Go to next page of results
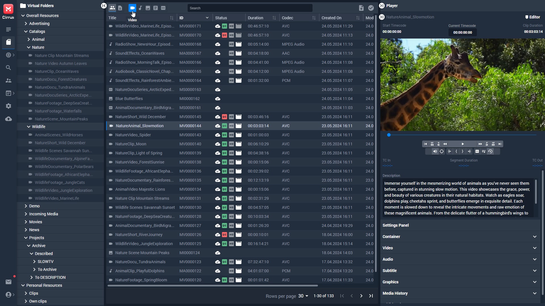 coord(361,296)
